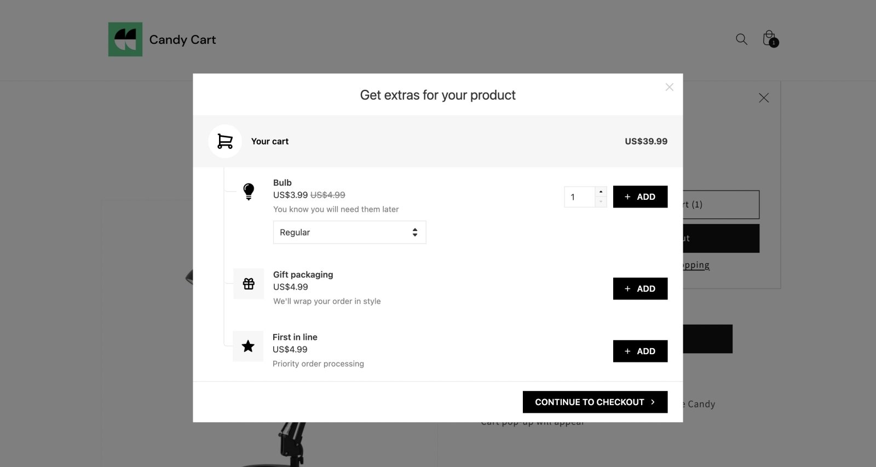
Task: Expand the quantity stepper up arrow
Action: (601, 193)
